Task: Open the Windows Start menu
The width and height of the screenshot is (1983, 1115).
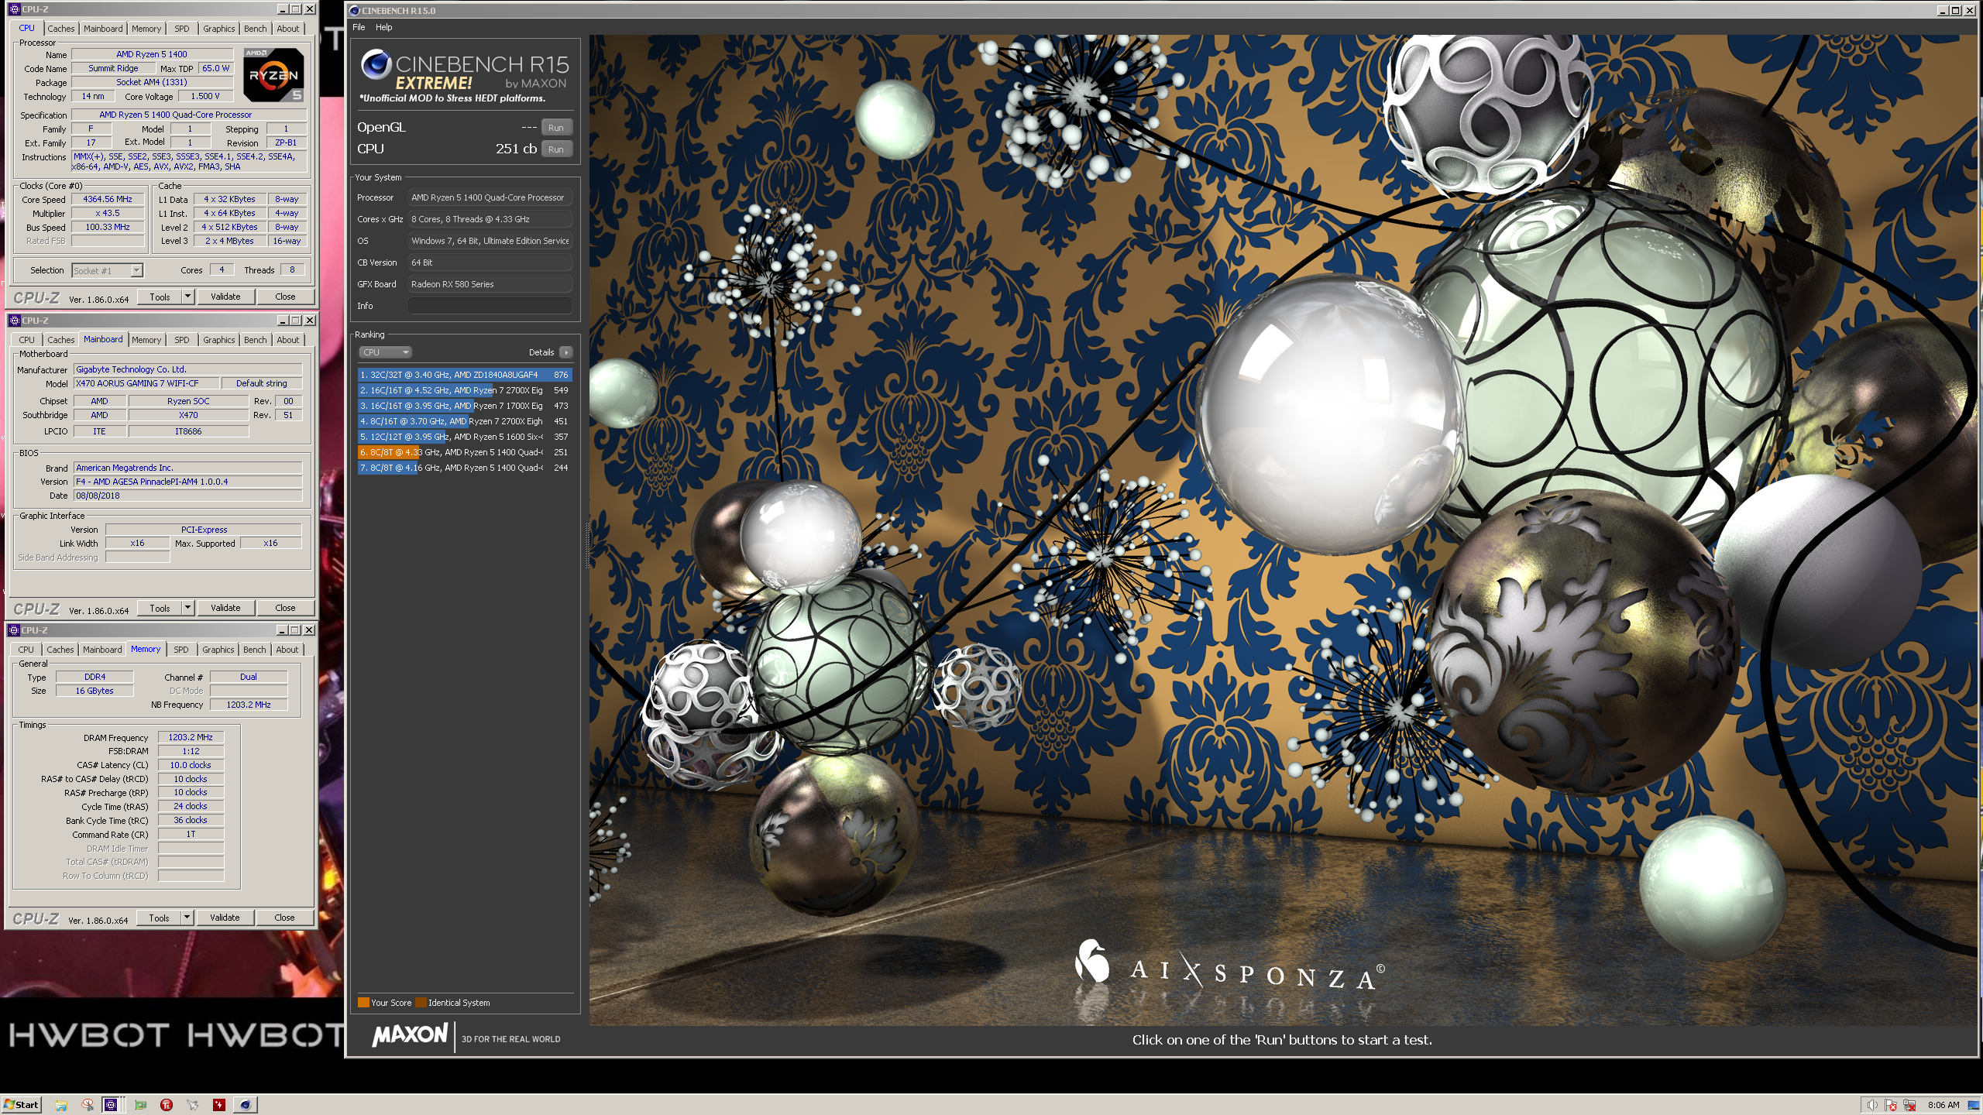Action: 22,1105
